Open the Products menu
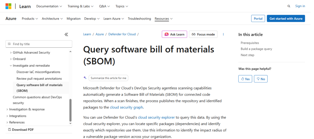Screen dimensions: 314x139 click(30, 19)
